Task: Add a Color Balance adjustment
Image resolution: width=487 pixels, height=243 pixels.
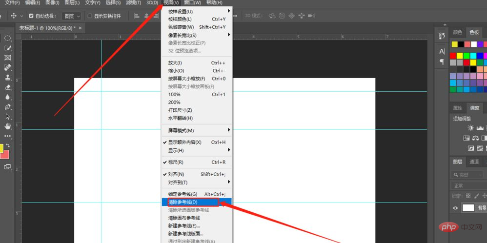Action: coord(475,138)
